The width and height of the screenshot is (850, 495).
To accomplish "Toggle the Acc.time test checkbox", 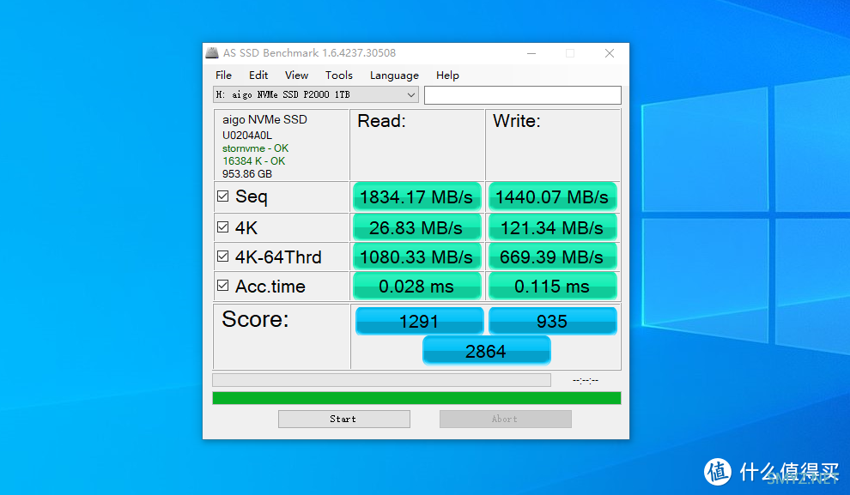I will pyautogui.click(x=222, y=286).
